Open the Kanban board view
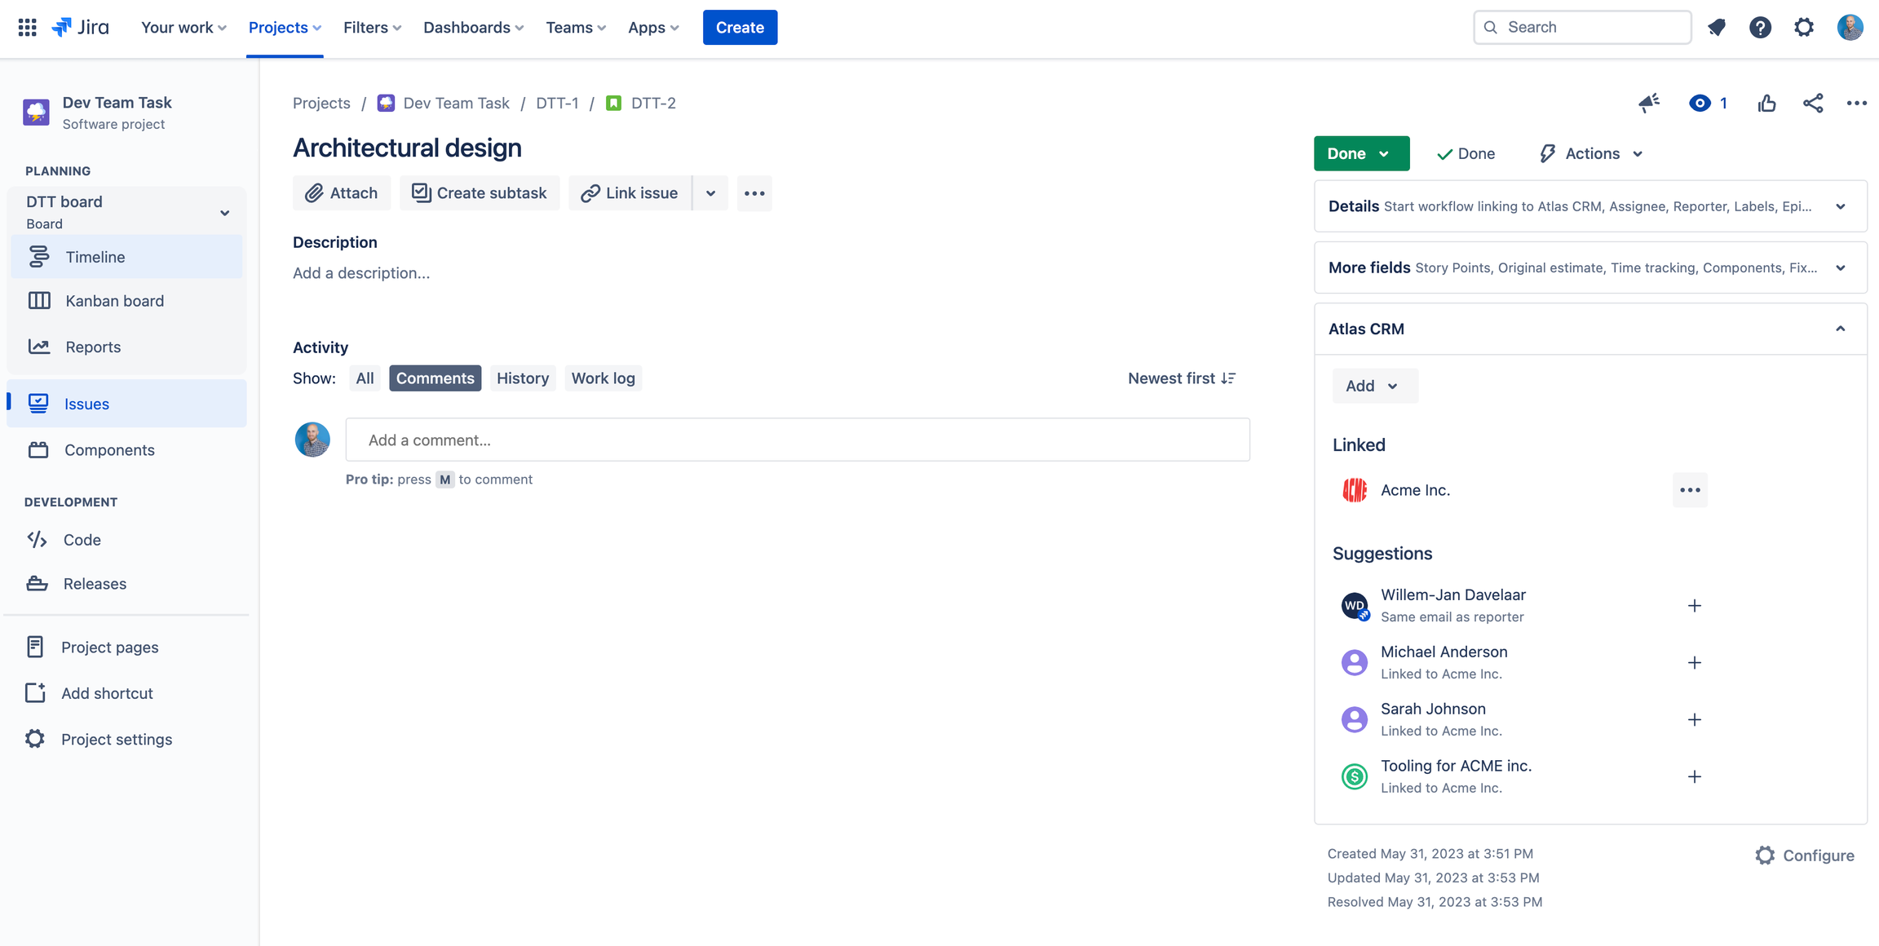 coord(114,300)
